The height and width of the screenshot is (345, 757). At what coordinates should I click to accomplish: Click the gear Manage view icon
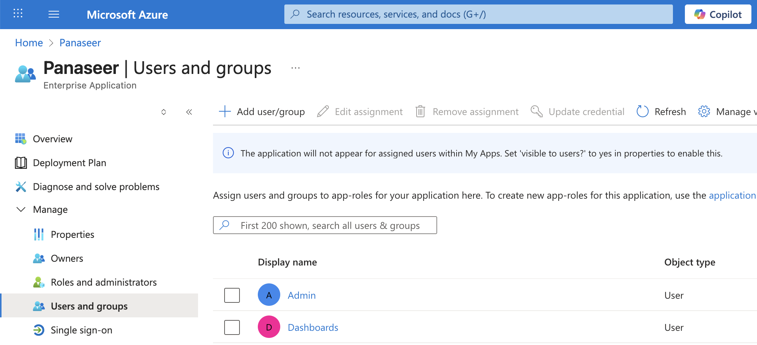pyautogui.click(x=704, y=111)
